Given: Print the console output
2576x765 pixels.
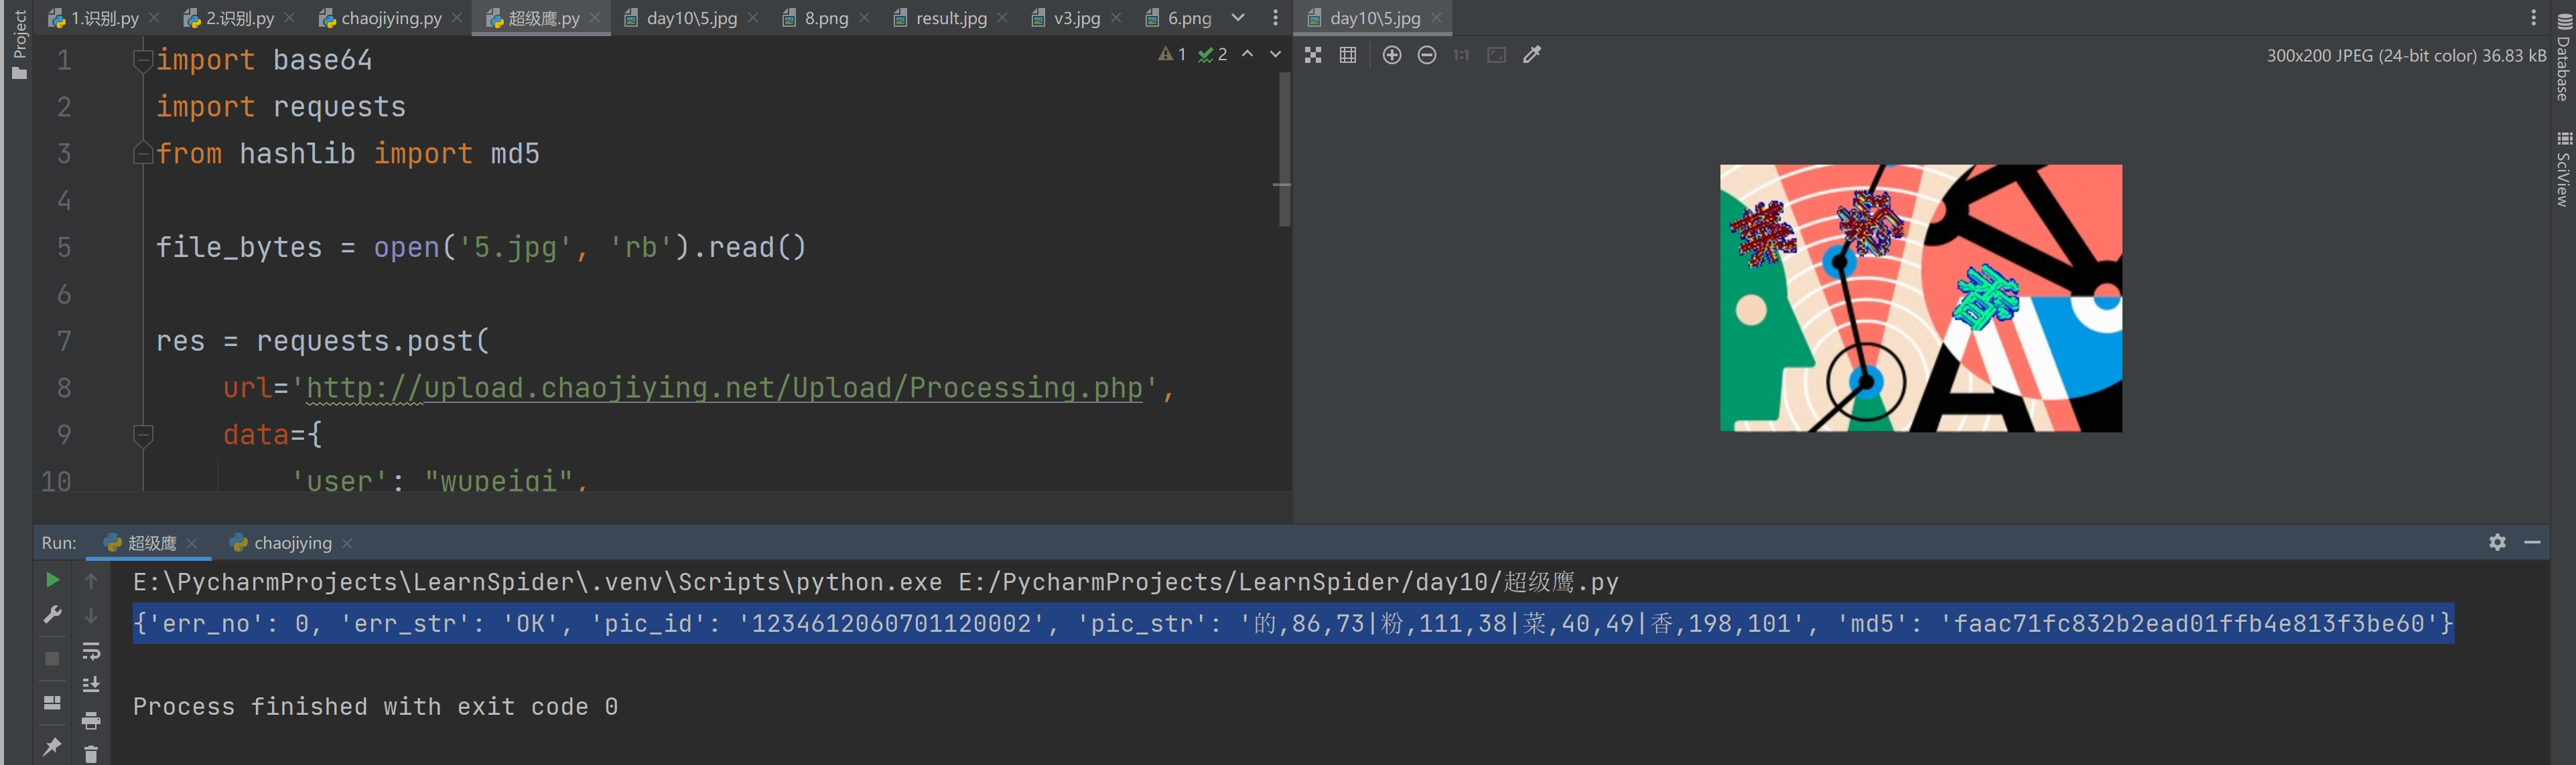Looking at the screenshot, I should click(91, 720).
